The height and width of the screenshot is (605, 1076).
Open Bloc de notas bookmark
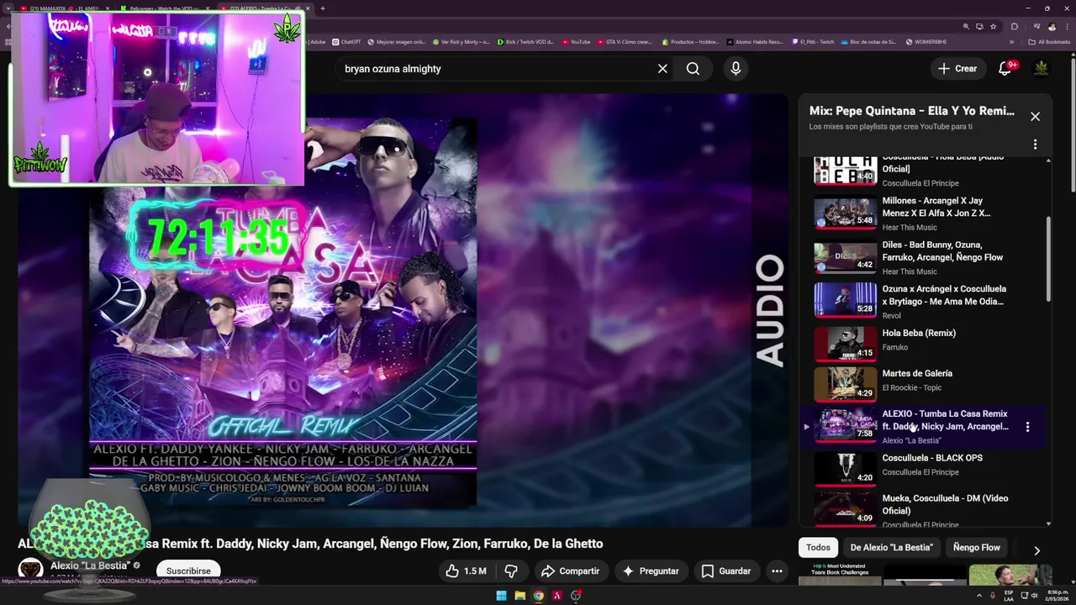(x=868, y=41)
